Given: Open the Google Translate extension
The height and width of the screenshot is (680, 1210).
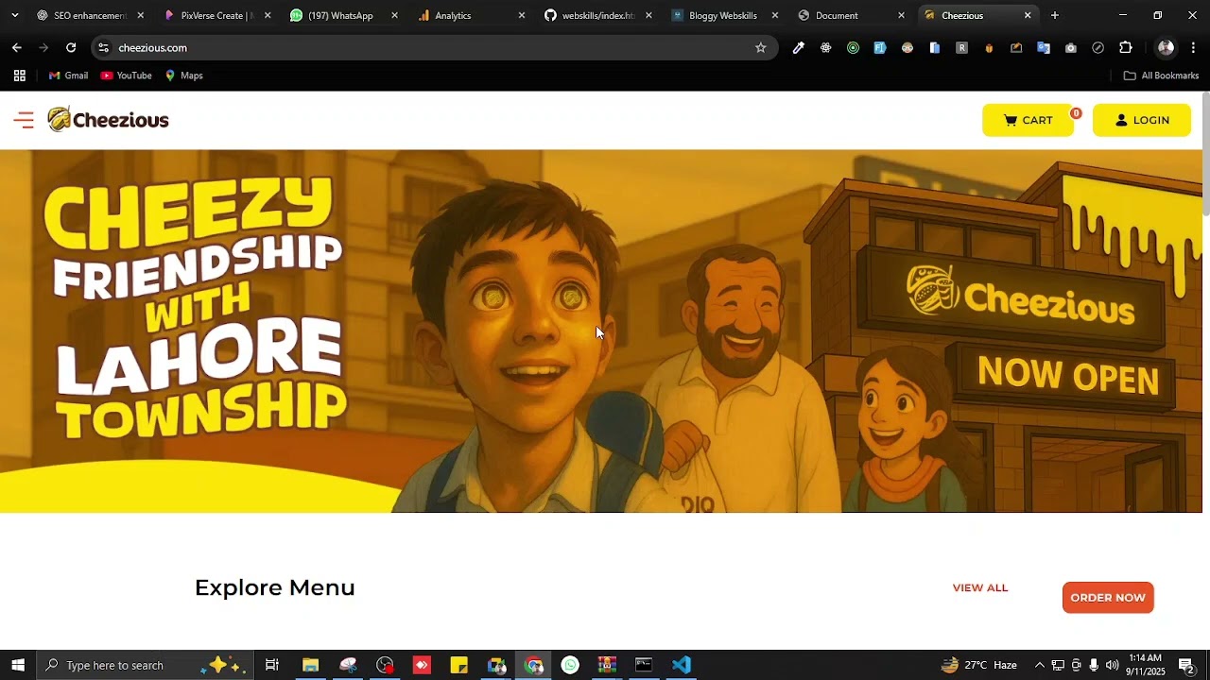Looking at the screenshot, I should click(x=1044, y=47).
